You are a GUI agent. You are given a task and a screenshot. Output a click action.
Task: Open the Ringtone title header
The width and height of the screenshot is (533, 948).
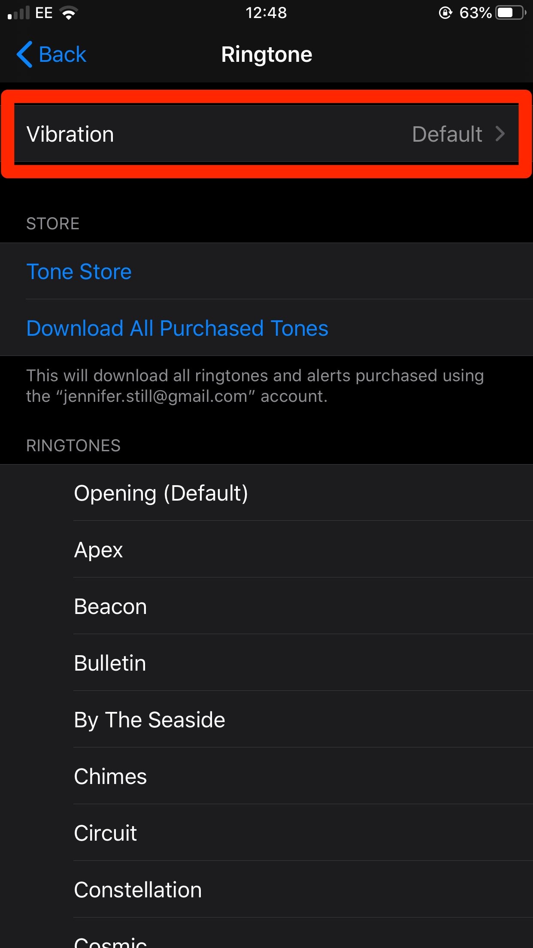(x=266, y=54)
